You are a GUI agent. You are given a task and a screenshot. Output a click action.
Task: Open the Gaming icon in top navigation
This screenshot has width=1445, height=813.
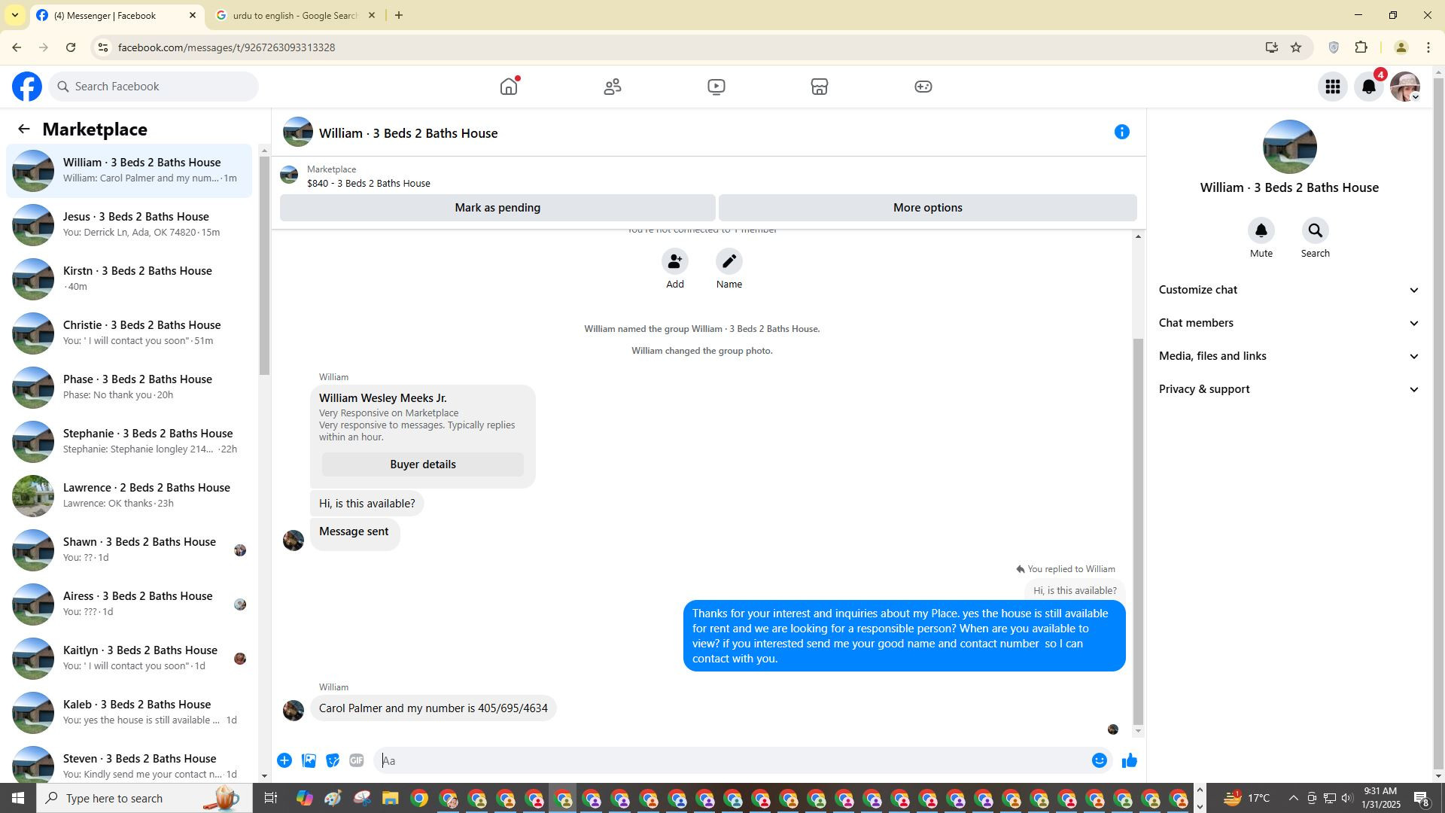(923, 87)
